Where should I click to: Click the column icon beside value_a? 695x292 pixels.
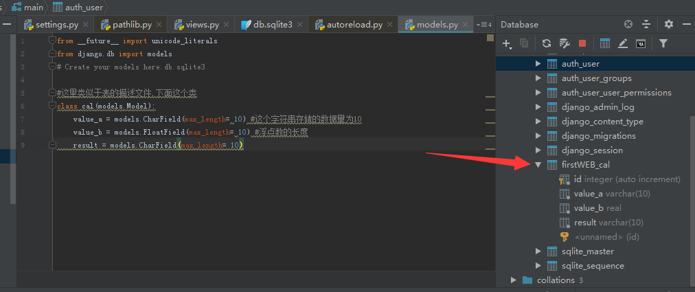click(565, 194)
